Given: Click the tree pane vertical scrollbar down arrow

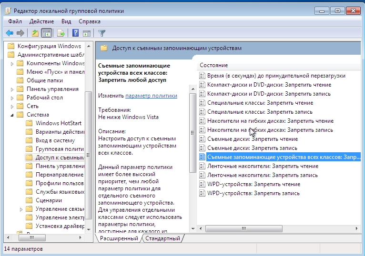Looking at the screenshot, I should 89,230.
